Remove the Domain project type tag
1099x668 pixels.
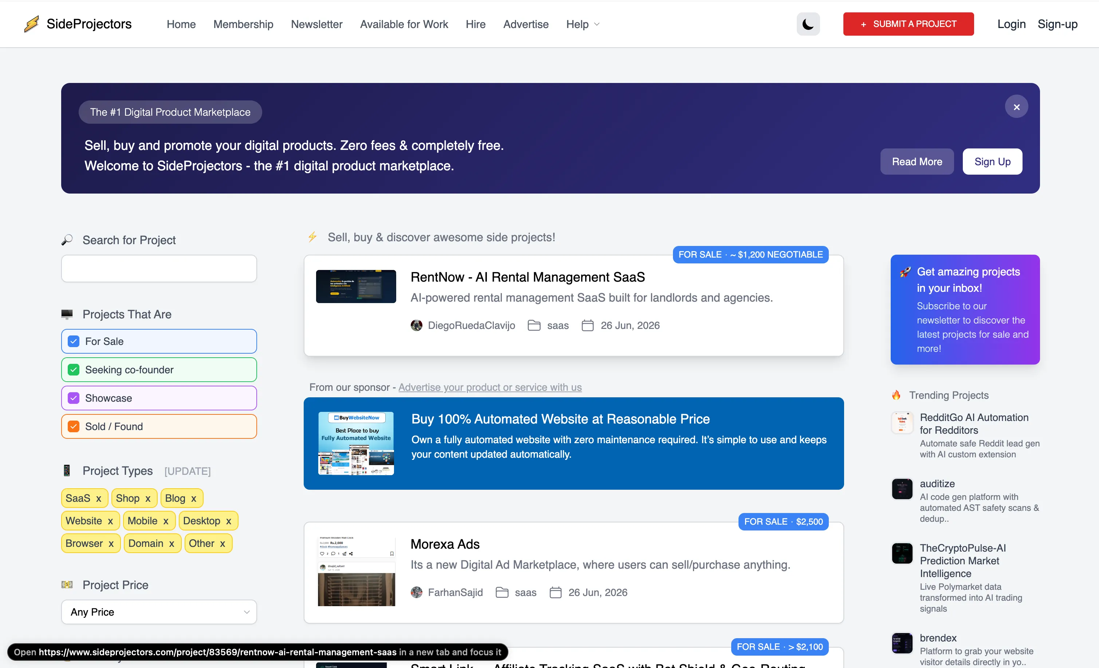point(171,544)
